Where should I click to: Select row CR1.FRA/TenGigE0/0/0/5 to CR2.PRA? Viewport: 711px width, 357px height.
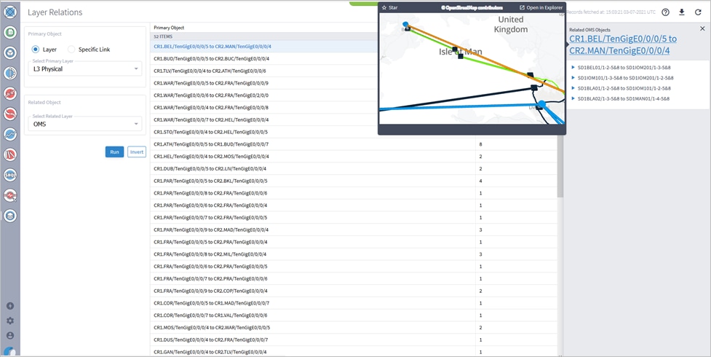[x=354, y=242]
